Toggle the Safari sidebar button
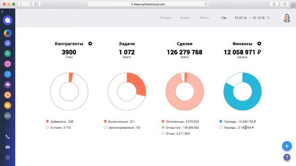Image resolution: width=296 pixels, height=166 pixels. click(x=37, y=4)
